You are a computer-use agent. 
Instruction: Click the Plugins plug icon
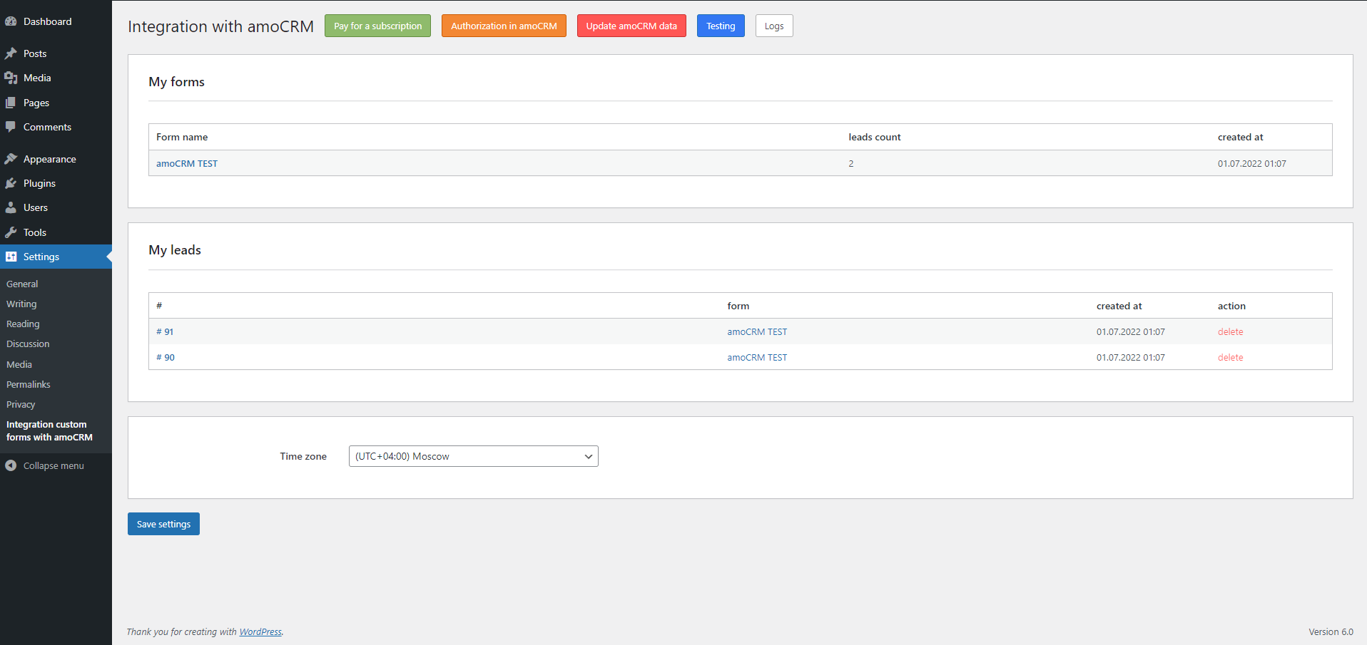pyautogui.click(x=11, y=183)
